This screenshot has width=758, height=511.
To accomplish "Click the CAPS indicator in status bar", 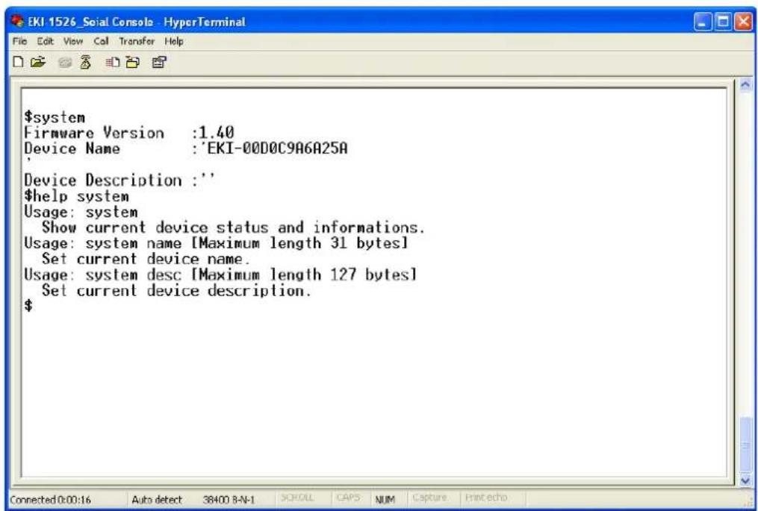I will pyautogui.click(x=348, y=498).
